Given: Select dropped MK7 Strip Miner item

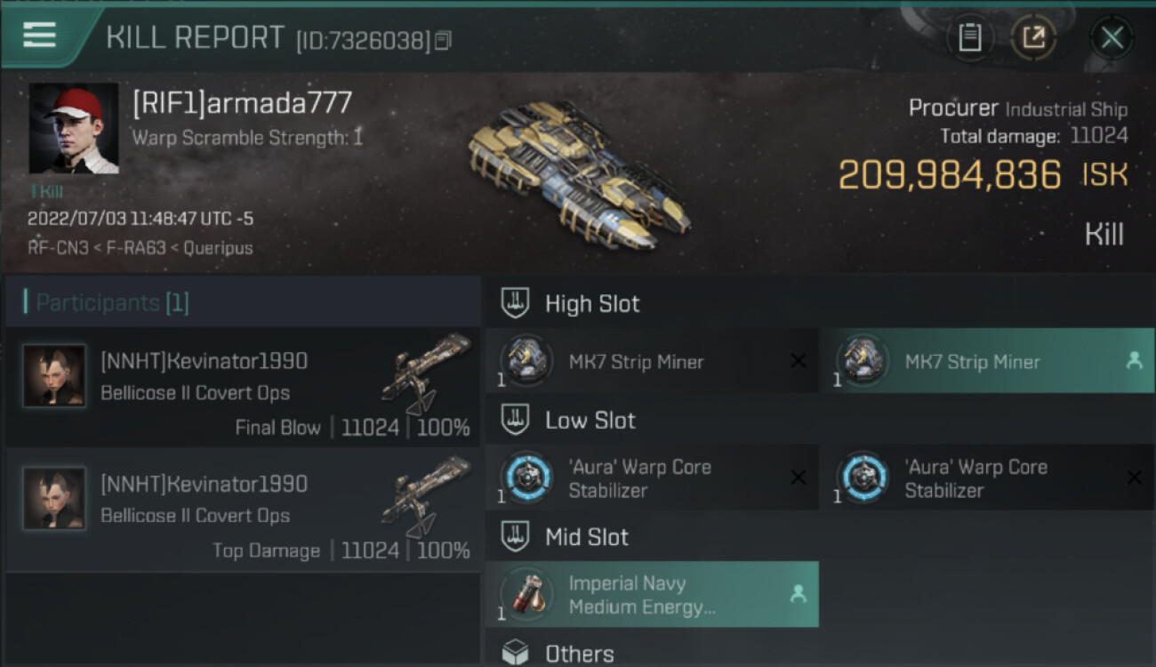Looking at the screenshot, I should coord(987,361).
